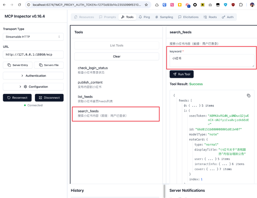Screen dimensions: 257x198
Task: Open the Chrome profile avatar
Action: pos(252,5)
